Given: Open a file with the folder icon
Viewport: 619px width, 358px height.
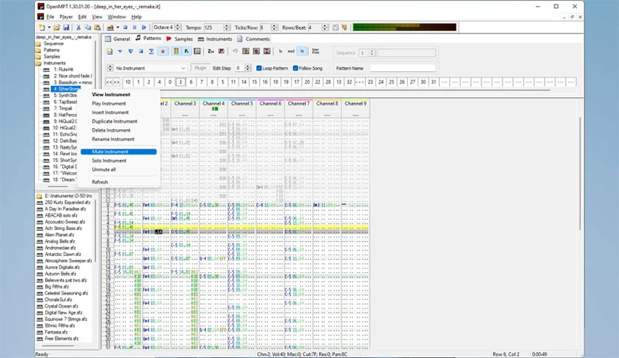Looking at the screenshot, I should click(57, 27).
